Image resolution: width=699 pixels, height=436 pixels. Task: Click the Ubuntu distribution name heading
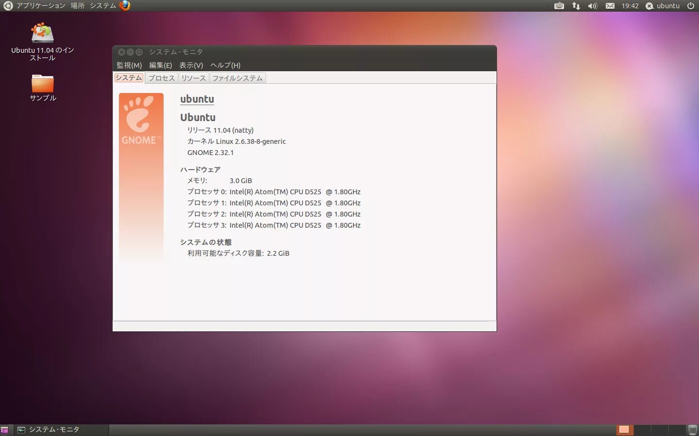[198, 117]
